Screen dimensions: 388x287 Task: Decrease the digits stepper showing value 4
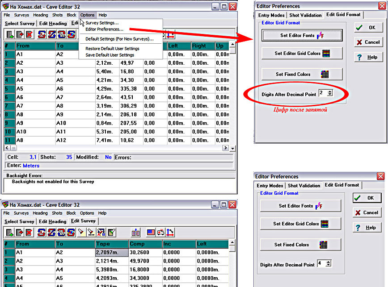pos(329,265)
